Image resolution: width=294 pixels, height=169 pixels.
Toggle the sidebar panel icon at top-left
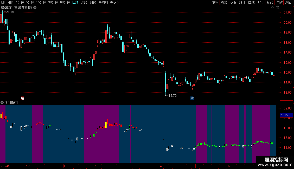coord(3,2)
